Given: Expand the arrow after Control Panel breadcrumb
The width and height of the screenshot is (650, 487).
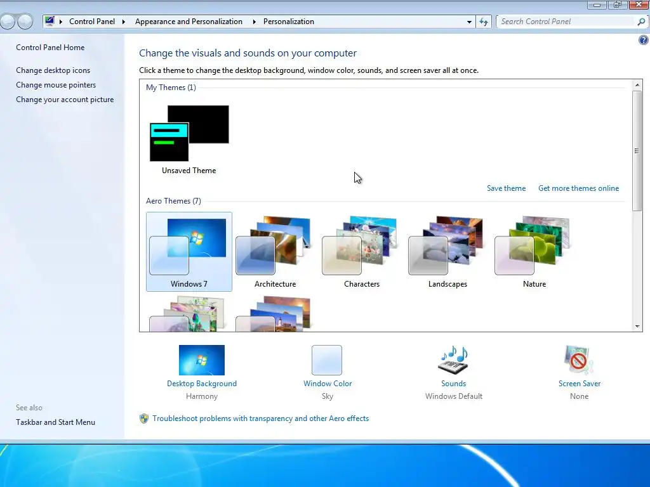Looking at the screenshot, I should click(x=124, y=22).
